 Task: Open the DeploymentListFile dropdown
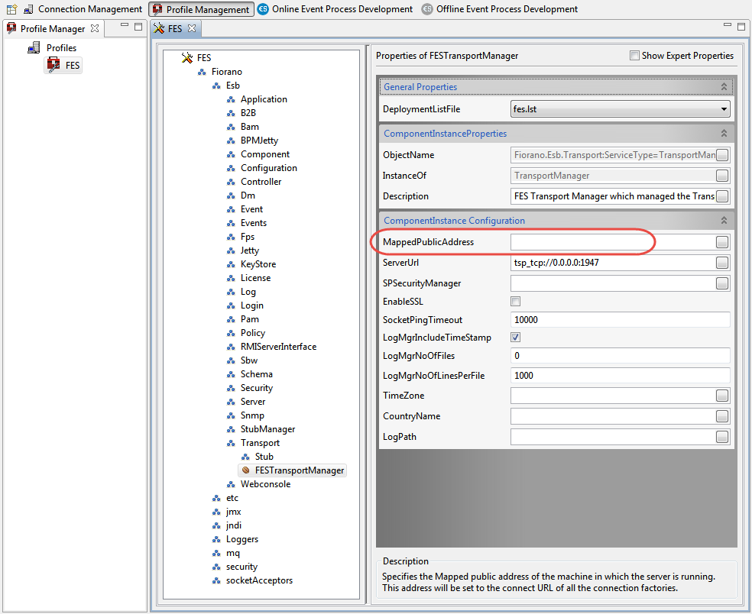(x=723, y=109)
